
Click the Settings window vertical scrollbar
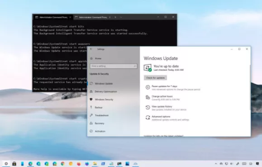pos(250,87)
